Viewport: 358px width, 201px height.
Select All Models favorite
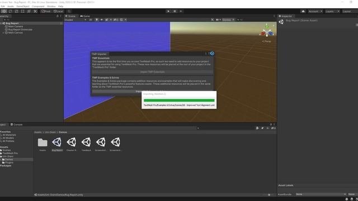pyautogui.click(x=8, y=138)
